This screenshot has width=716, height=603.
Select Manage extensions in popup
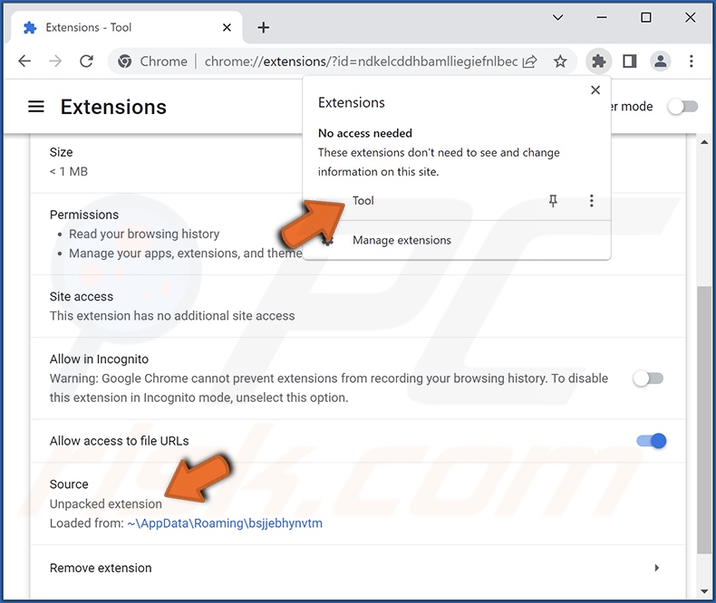click(x=401, y=241)
